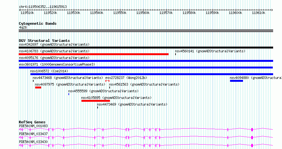This screenshot has width=282, height=149.
Task: Click the 119530k ruler tick label
Action: 74,13
